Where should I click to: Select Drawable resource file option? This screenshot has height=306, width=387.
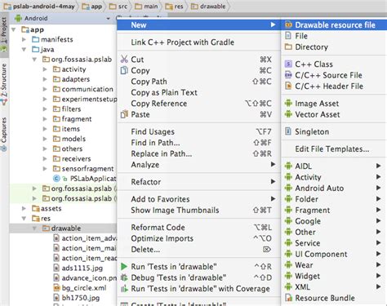334,25
